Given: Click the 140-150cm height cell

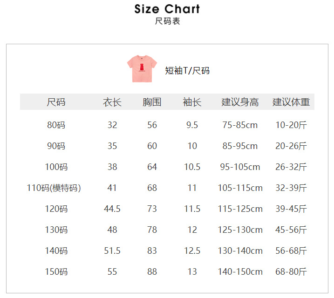Looking at the screenshot, I should 240,272.
